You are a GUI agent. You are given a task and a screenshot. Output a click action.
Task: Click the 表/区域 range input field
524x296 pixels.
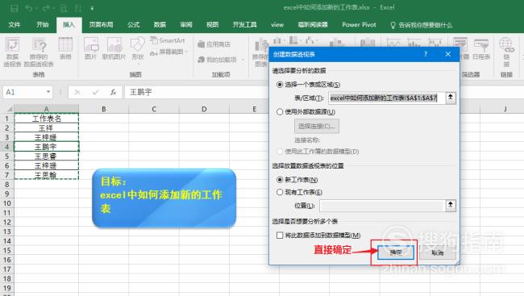pos(387,98)
